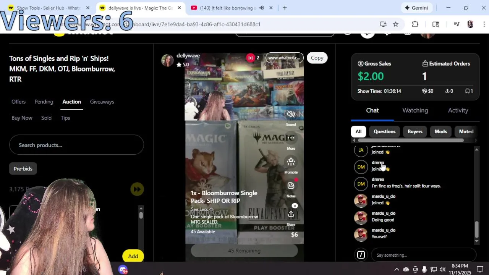
Task: Click 45 Remaining button
Action: coord(244,251)
